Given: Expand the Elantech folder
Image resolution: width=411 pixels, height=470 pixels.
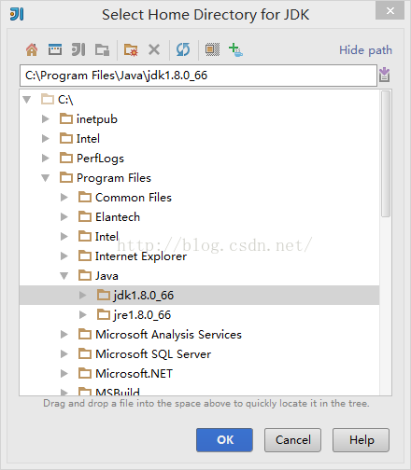Looking at the screenshot, I should click(64, 216).
